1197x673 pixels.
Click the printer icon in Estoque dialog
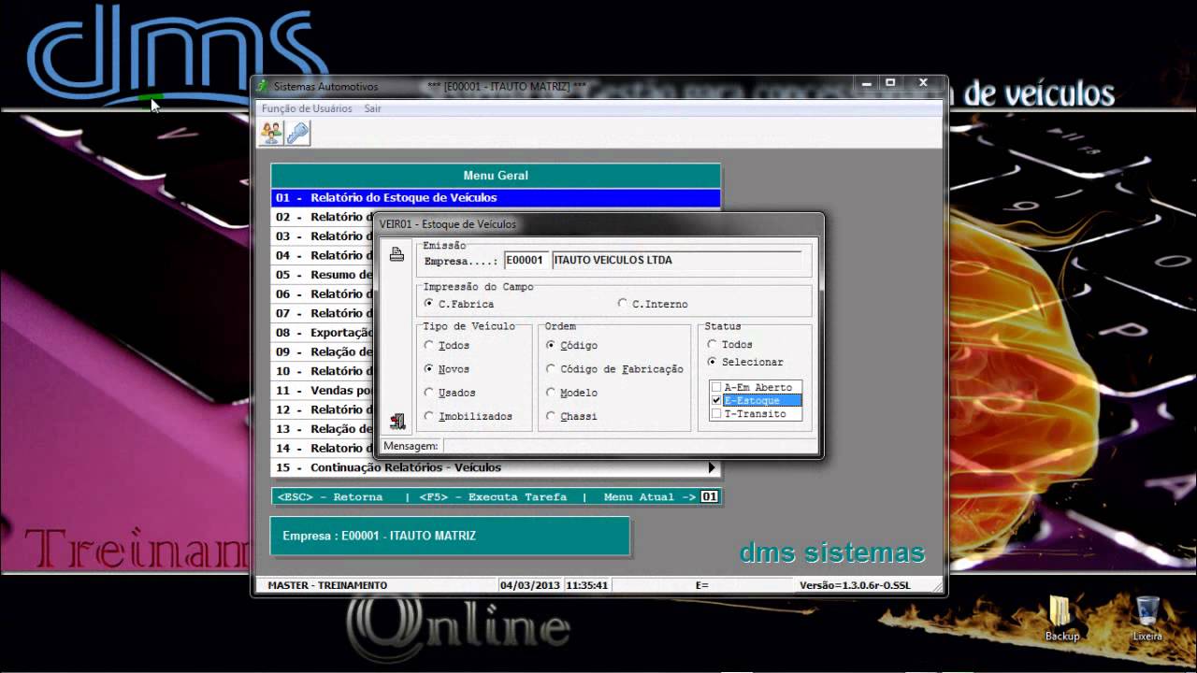click(x=397, y=253)
